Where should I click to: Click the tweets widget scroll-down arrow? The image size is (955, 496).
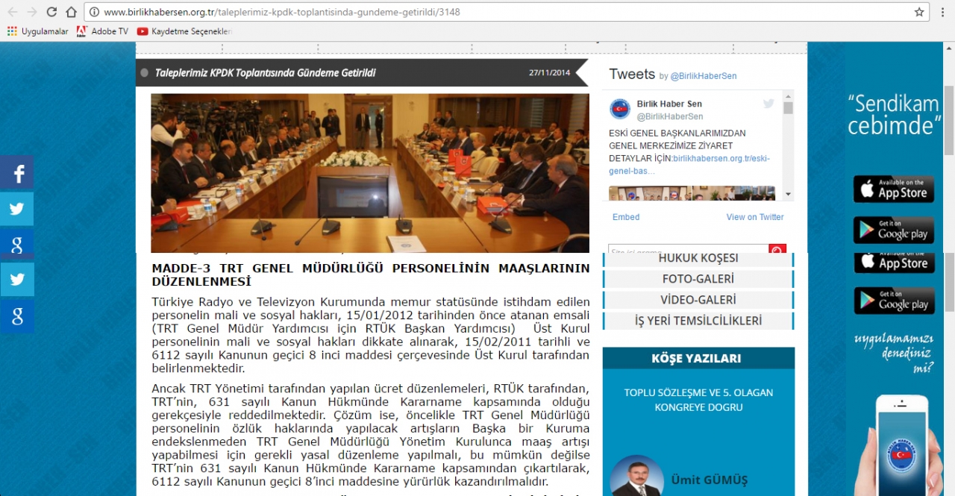(788, 194)
